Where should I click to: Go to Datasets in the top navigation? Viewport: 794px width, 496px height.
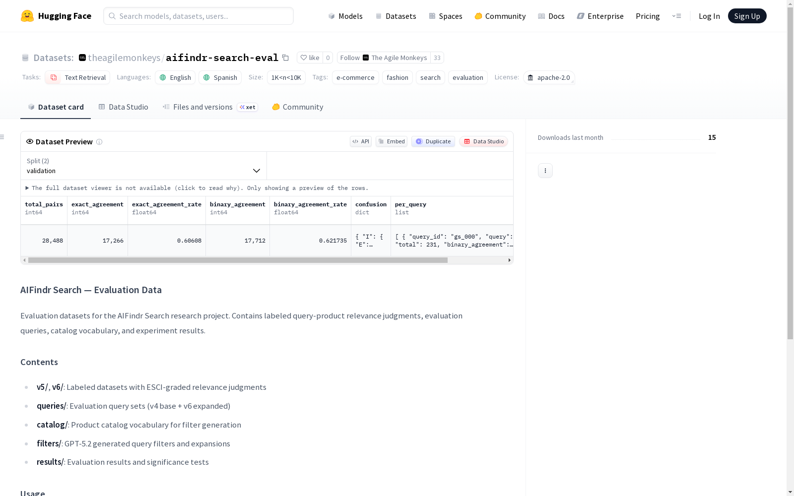396,16
